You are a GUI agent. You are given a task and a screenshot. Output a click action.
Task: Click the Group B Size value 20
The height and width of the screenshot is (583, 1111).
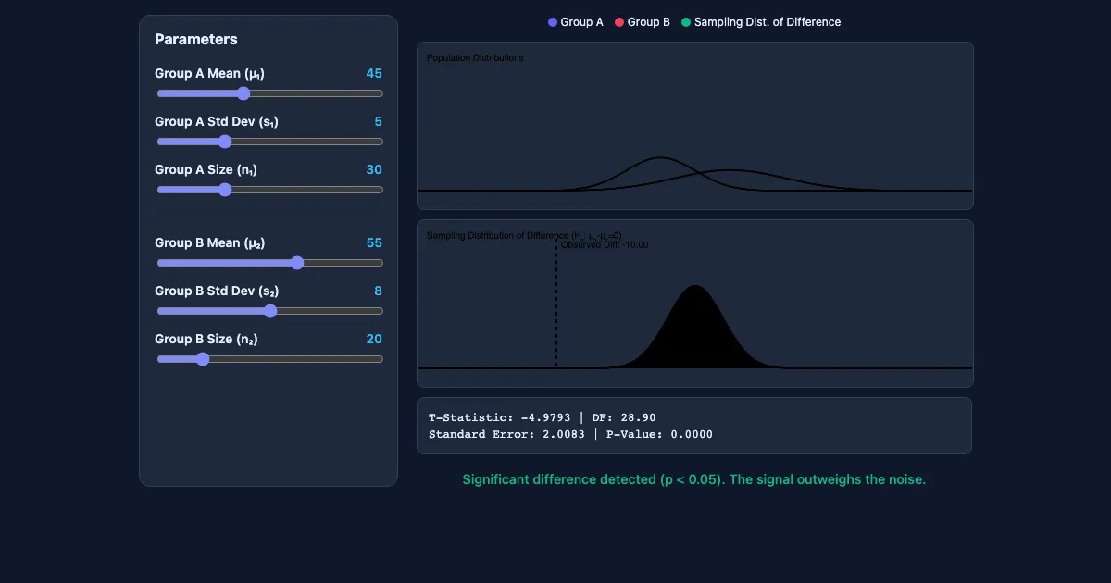tap(374, 339)
